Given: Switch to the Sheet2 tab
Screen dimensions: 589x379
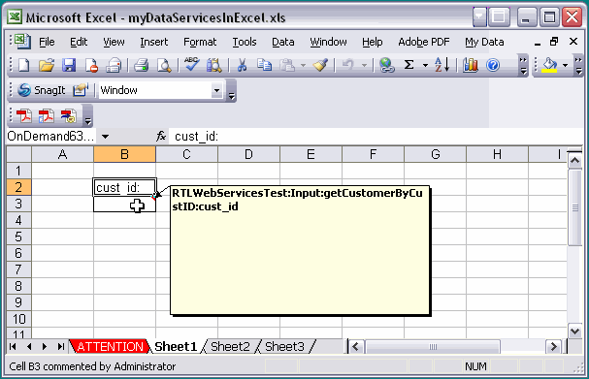Looking at the screenshot, I should click(230, 347).
